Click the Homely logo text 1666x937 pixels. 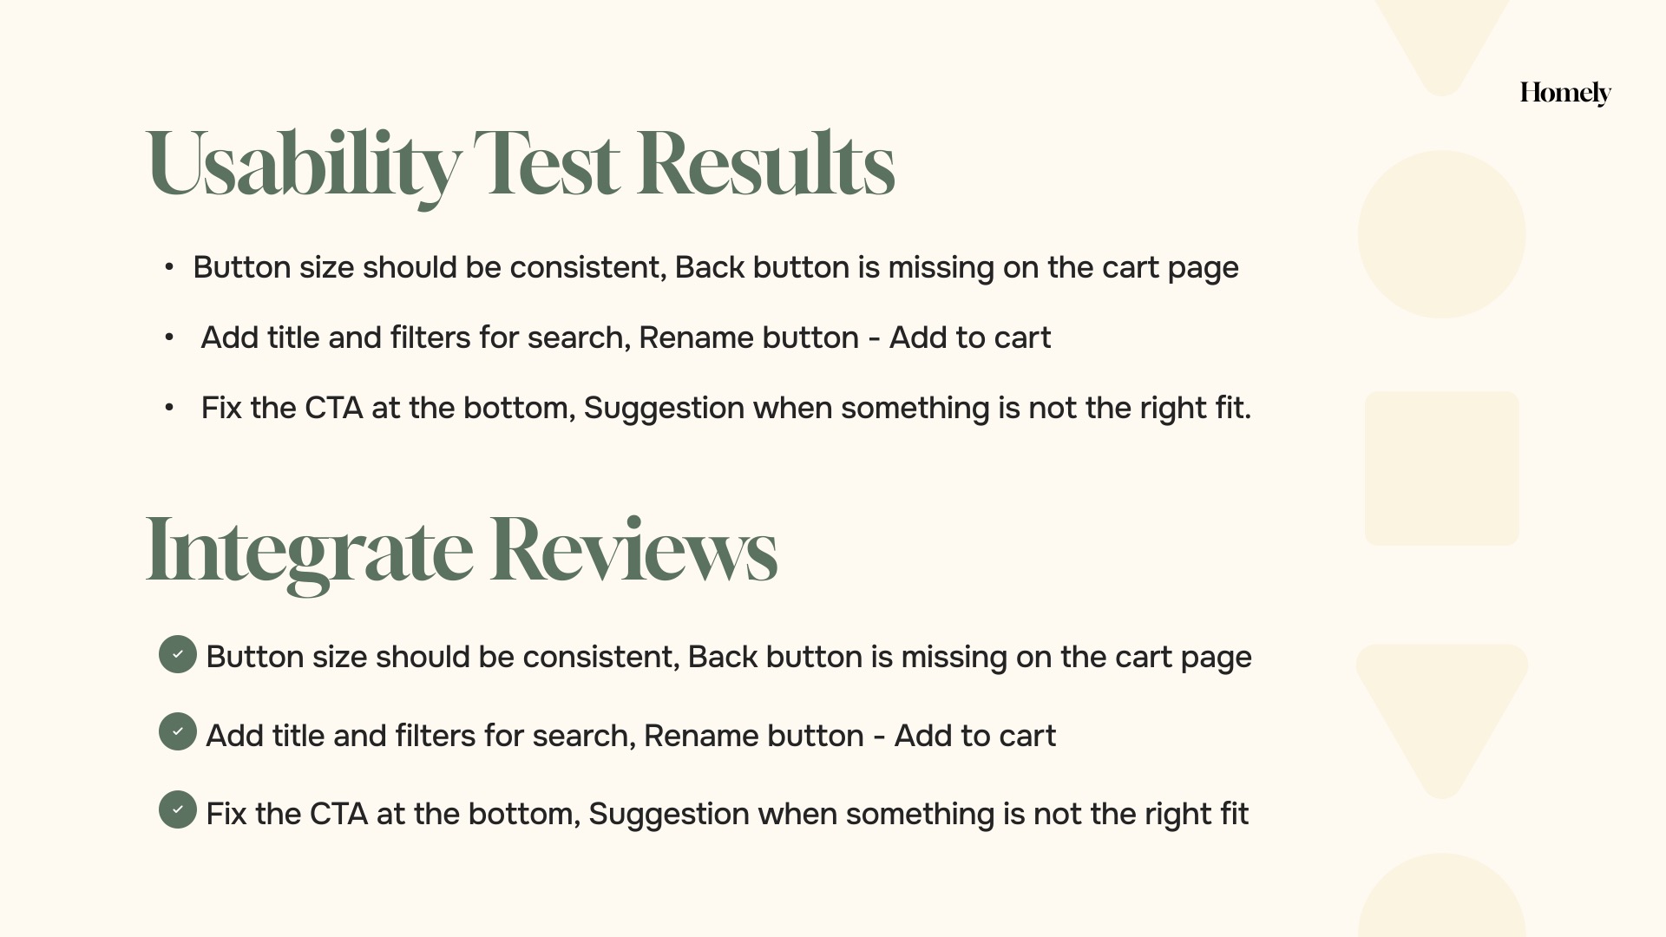(1564, 93)
